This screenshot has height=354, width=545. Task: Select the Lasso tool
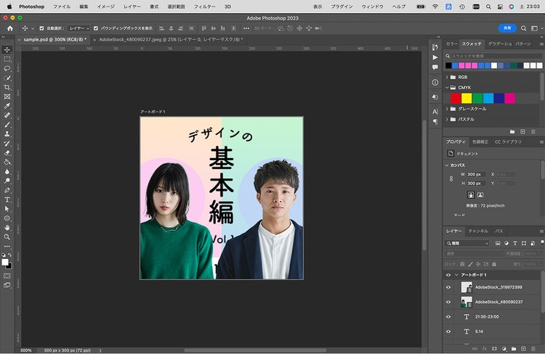[x=7, y=69]
